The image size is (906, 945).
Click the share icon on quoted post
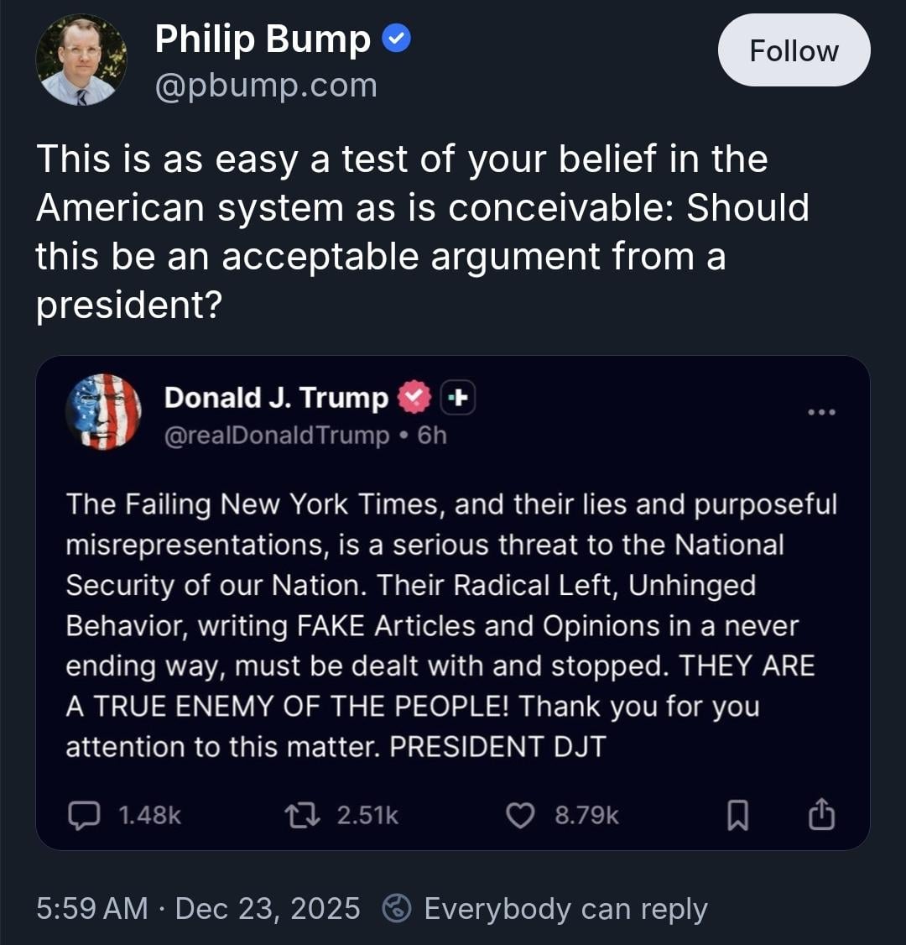821,814
